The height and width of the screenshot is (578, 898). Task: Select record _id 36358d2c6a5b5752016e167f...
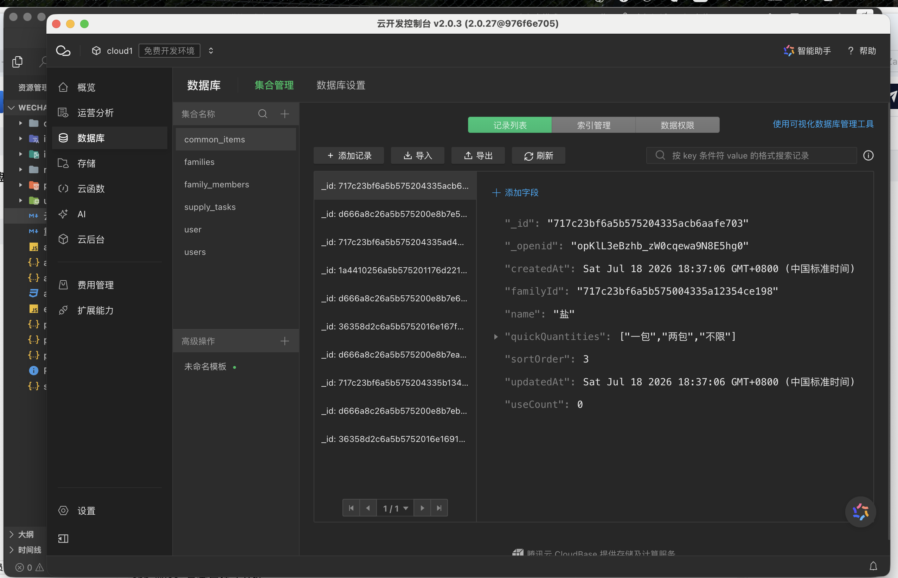point(395,327)
